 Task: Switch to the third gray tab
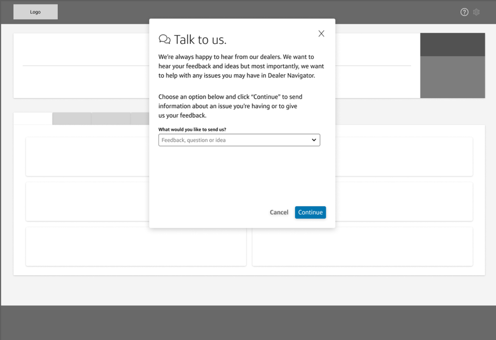(x=111, y=119)
